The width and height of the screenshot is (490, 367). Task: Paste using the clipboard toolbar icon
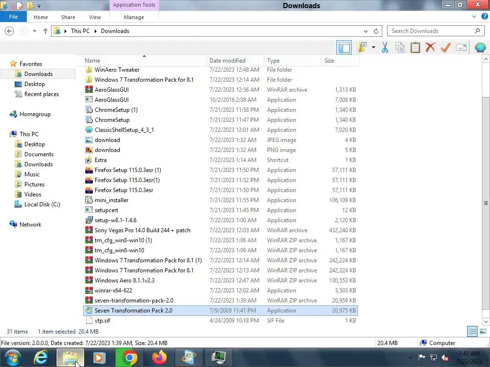pos(415,47)
